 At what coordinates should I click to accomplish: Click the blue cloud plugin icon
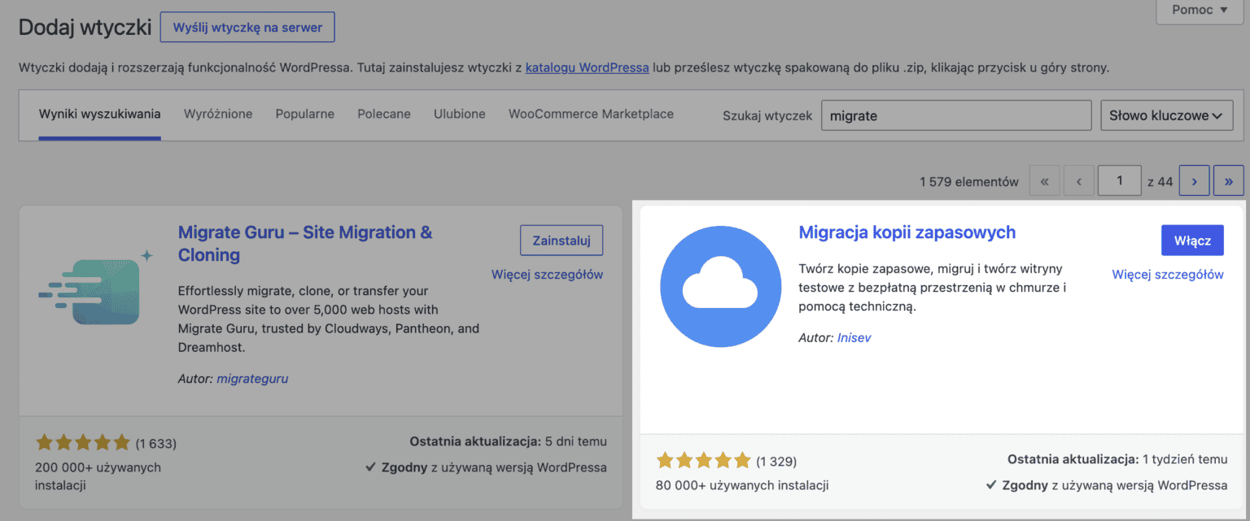720,286
